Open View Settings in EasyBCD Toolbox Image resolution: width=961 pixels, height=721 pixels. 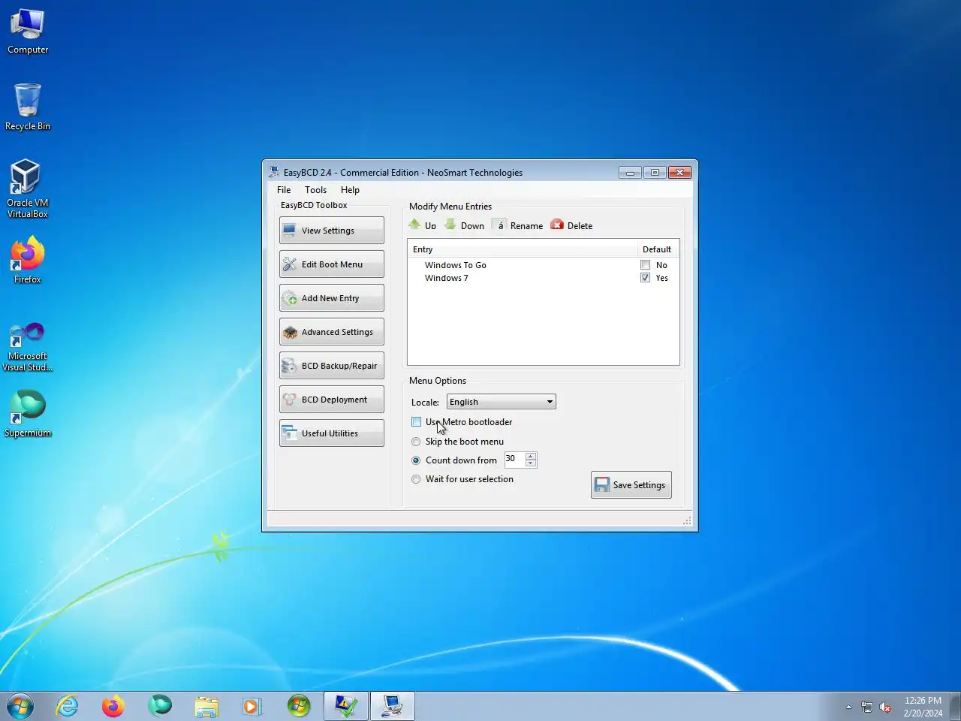[331, 231]
